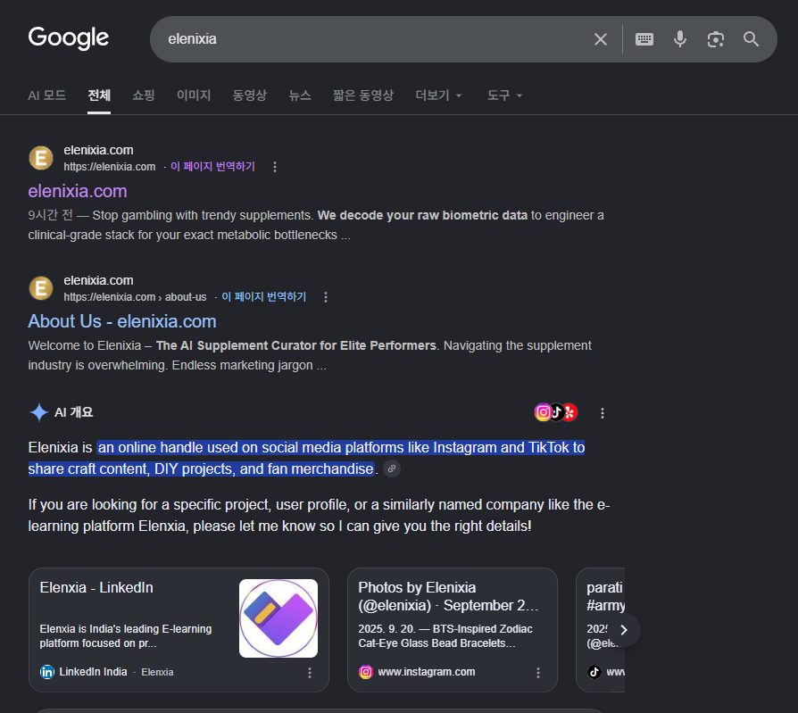
Task: Switch to the 동영상 tab
Action: pos(250,95)
